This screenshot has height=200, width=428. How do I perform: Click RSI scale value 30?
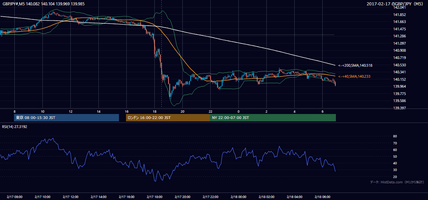(395, 170)
